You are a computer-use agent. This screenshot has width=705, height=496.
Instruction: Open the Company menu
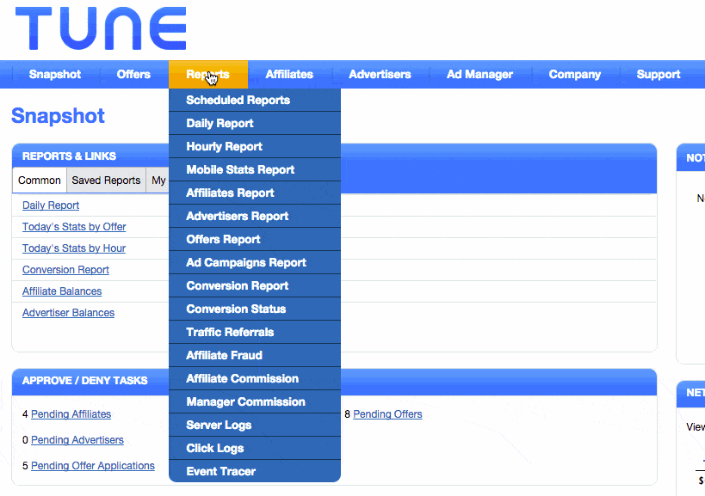(x=574, y=75)
